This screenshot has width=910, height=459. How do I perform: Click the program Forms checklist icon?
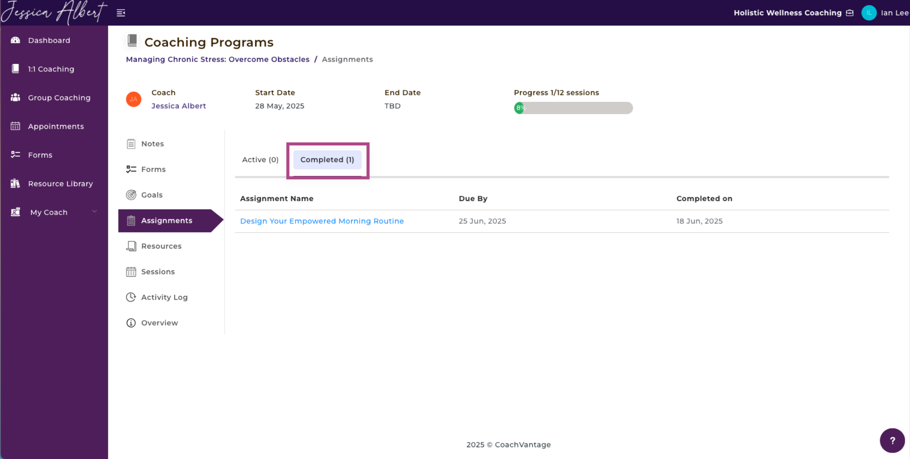coord(131,169)
